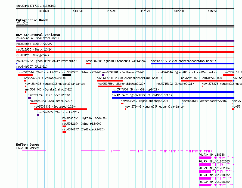Click the nsv6544177 (Sedlazeck2020) label
The height and width of the screenshot is (188, 242).
83,129
